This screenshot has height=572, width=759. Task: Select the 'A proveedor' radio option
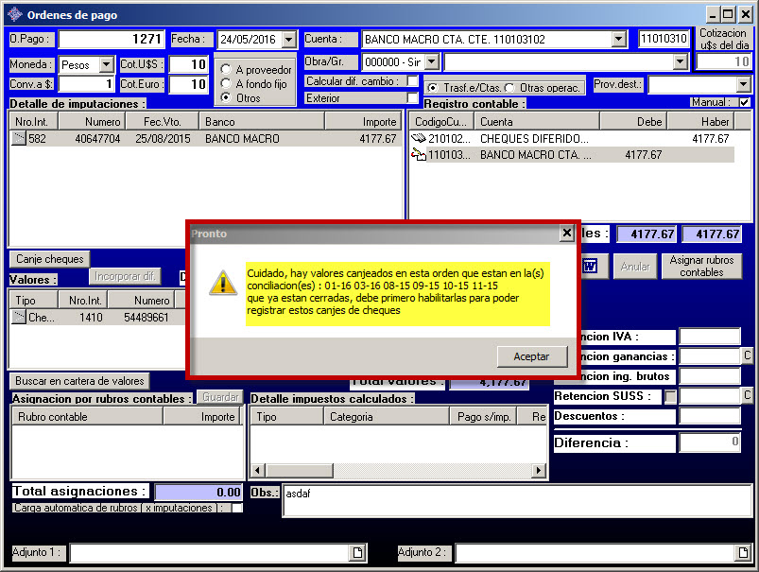coord(226,69)
